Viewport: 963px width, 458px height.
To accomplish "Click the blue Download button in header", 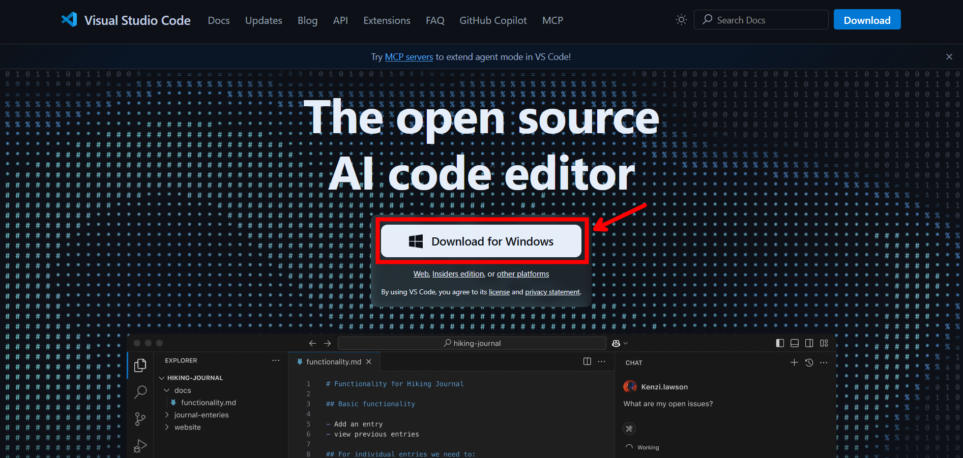I will pyautogui.click(x=867, y=20).
